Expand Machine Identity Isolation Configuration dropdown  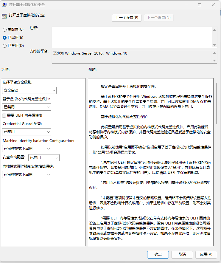(x=27, y=148)
